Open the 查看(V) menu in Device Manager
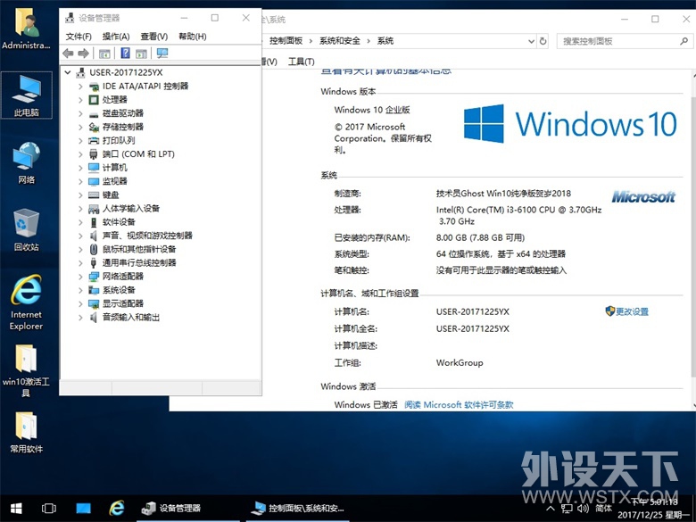Image resolution: width=696 pixels, height=522 pixels. coord(154,37)
